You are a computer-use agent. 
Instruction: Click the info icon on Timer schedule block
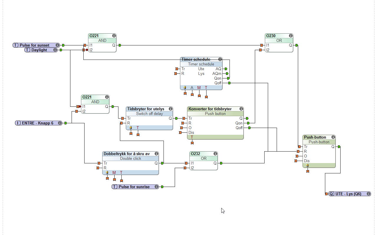click(220, 59)
